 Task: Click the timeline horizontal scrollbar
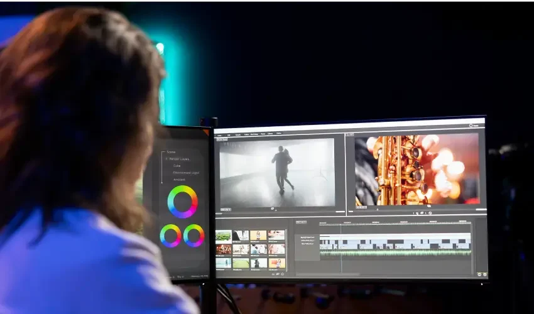[x=327, y=274]
